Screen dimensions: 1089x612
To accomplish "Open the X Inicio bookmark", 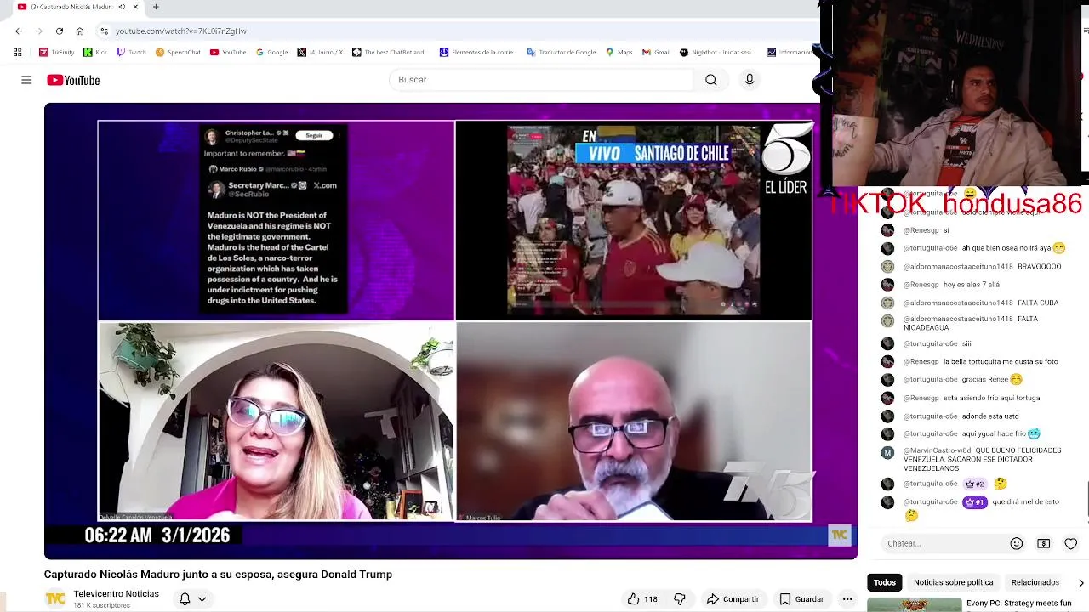I will [x=320, y=52].
